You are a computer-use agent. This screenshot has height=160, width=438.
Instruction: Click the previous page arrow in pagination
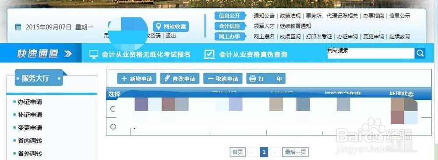pyautogui.click(x=252, y=152)
